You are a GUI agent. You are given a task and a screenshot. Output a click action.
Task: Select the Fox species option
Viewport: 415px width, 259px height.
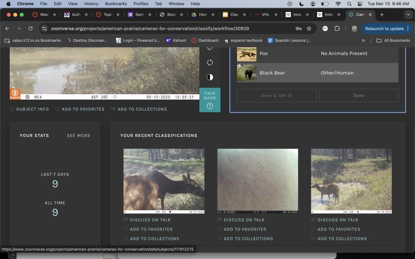[x=263, y=53]
